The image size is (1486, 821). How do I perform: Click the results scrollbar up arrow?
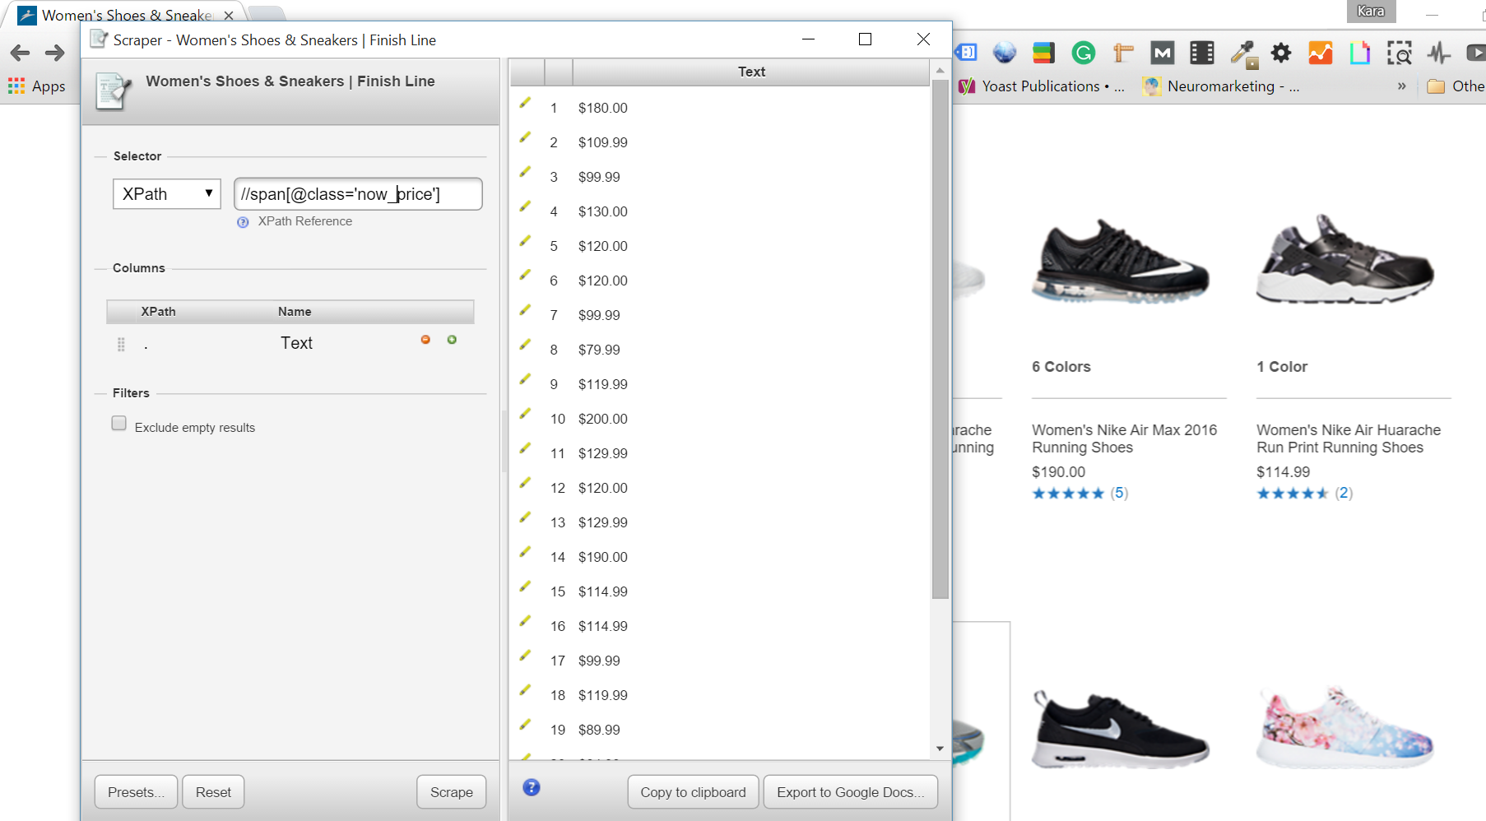click(940, 71)
